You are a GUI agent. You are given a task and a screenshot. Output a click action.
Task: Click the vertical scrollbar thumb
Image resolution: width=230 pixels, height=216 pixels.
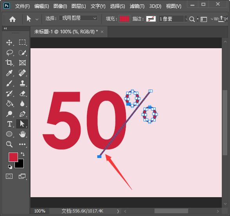pos(225,122)
